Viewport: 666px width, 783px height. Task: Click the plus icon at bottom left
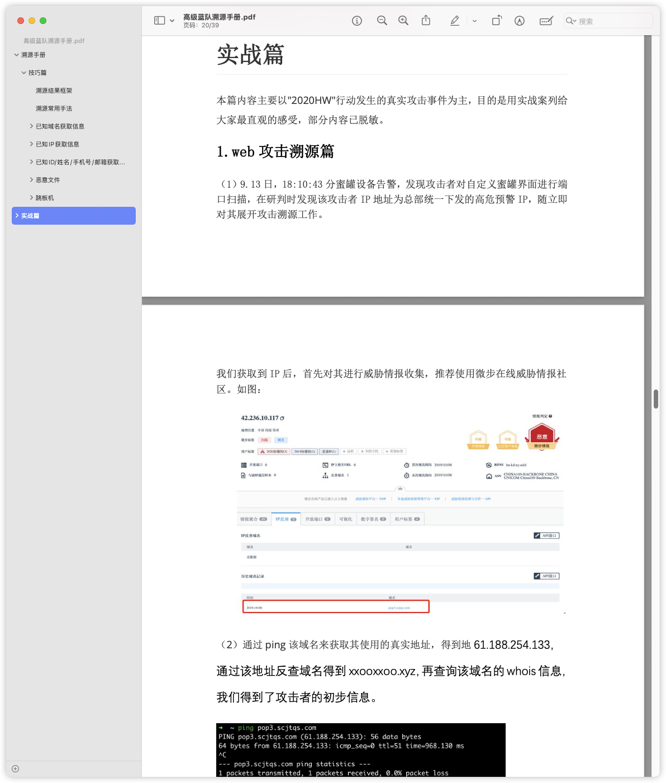(x=14, y=768)
